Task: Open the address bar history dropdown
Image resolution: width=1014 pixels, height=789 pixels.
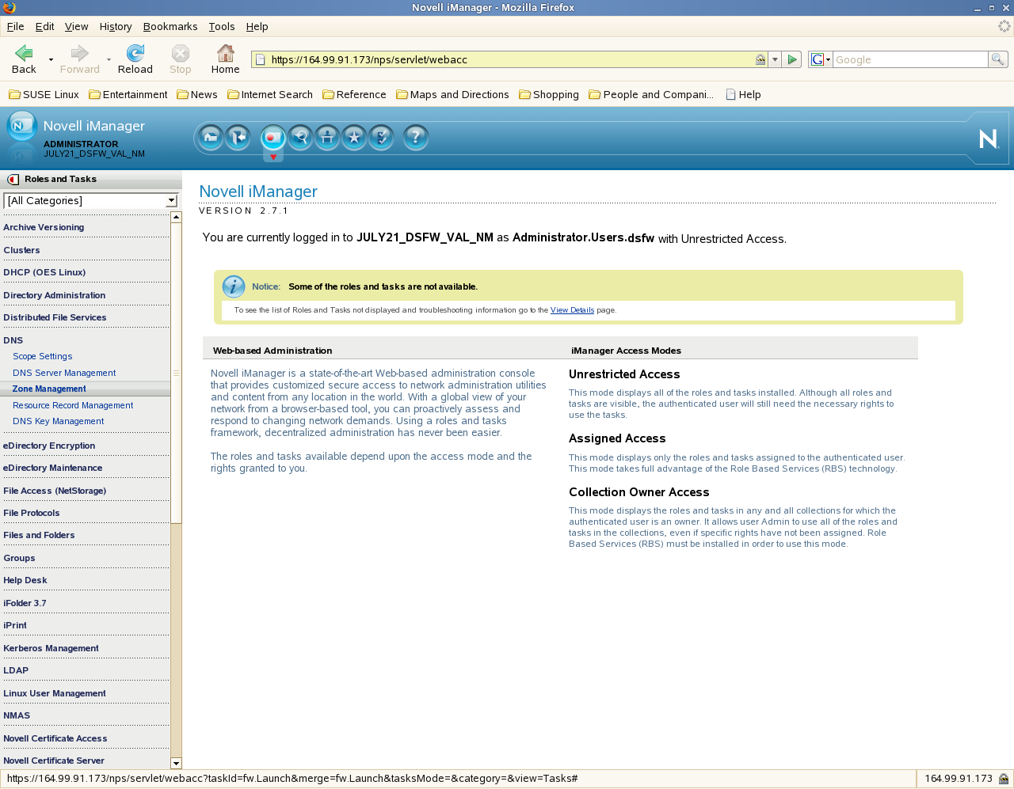Action: 776,59
